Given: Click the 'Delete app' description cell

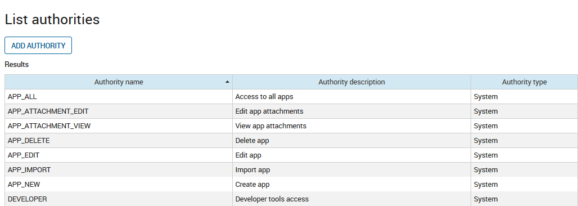Looking at the screenshot, I should (351, 141).
